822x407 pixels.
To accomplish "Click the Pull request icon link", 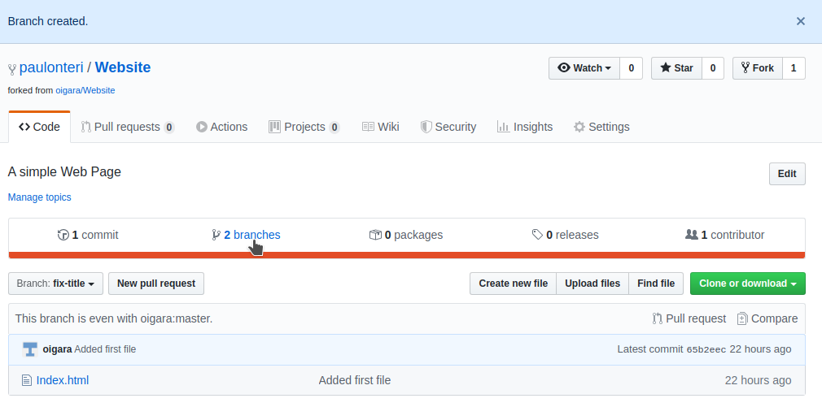I will click(x=658, y=318).
